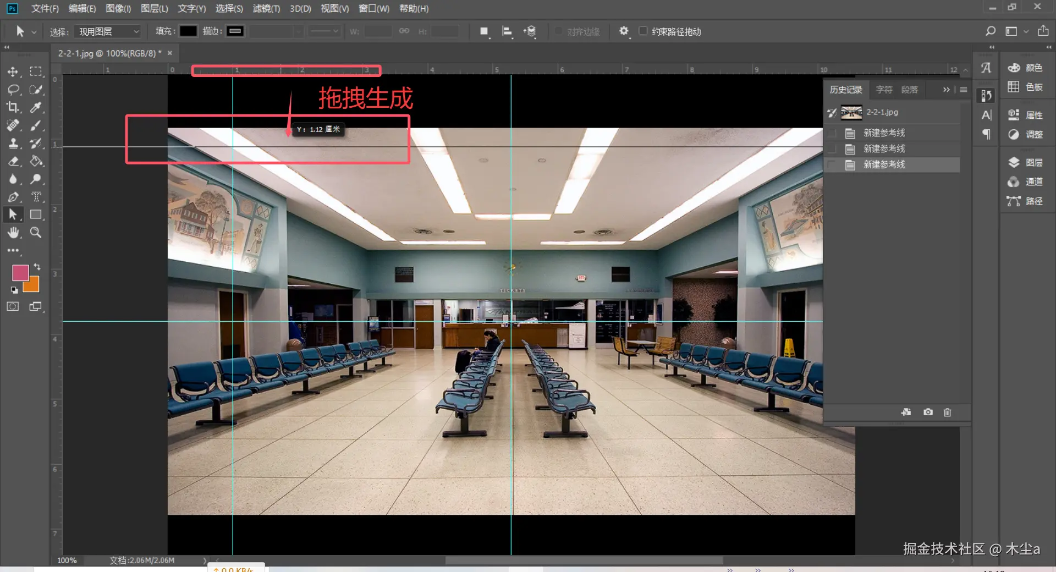Open the 通道 panel

point(1025,182)
